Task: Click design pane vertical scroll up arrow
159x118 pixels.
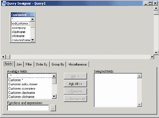Action: [x=156, y=8]
